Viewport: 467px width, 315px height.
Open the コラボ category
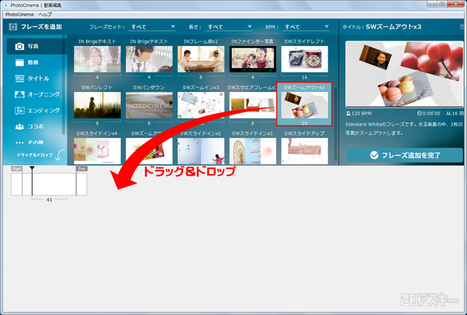35,126
